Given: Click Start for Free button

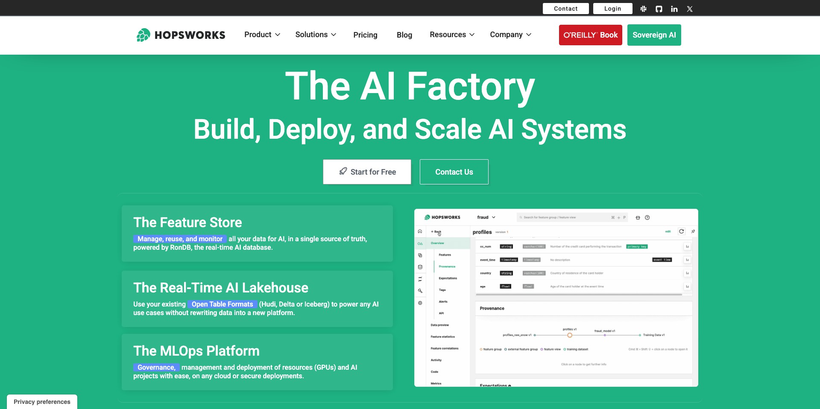Looking at the screenshot, I should coord(367,172).
